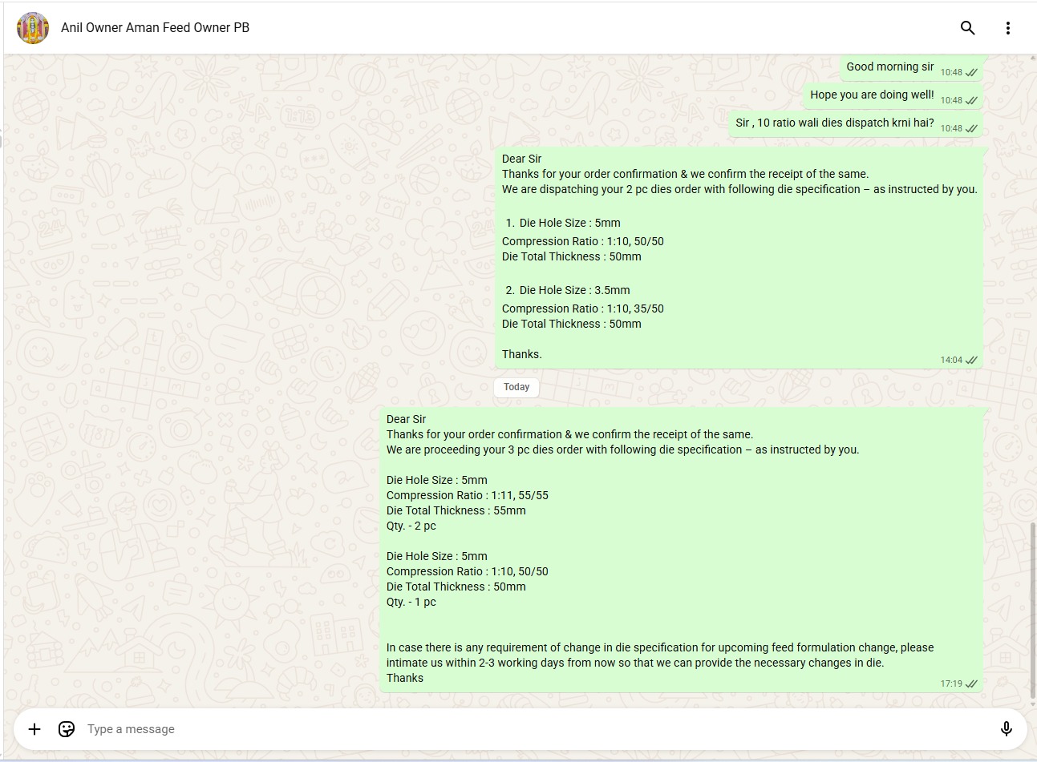Select the '10 ratio wali dies' message
This screenshot has width=1037, height=762.
834,123
